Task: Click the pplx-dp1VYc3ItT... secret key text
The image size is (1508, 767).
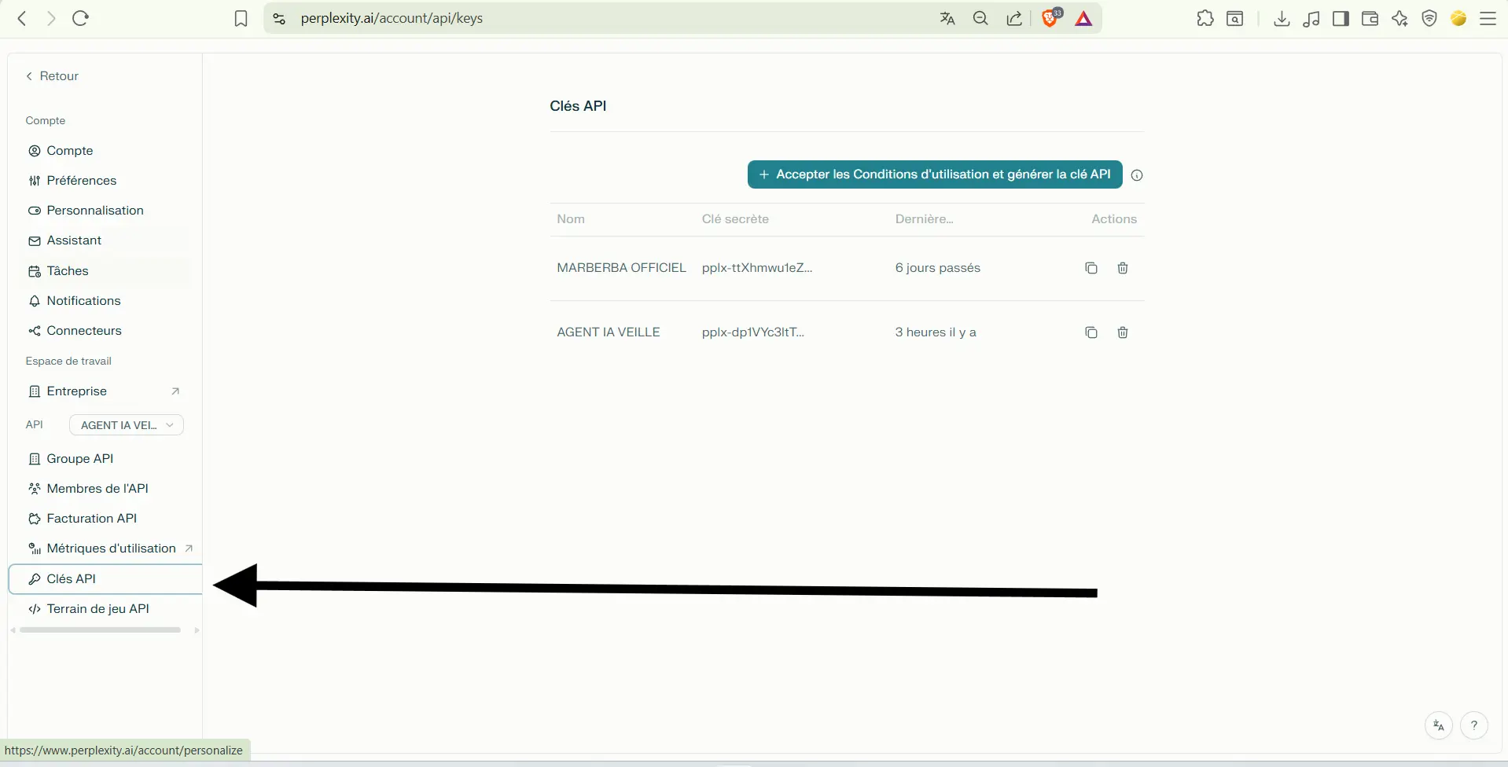Action: [753, 332]
